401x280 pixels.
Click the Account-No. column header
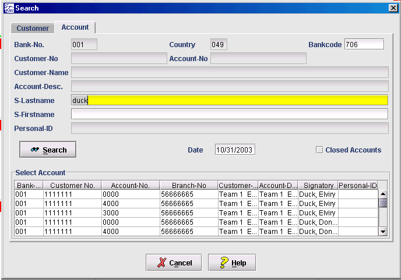(130, 185)
